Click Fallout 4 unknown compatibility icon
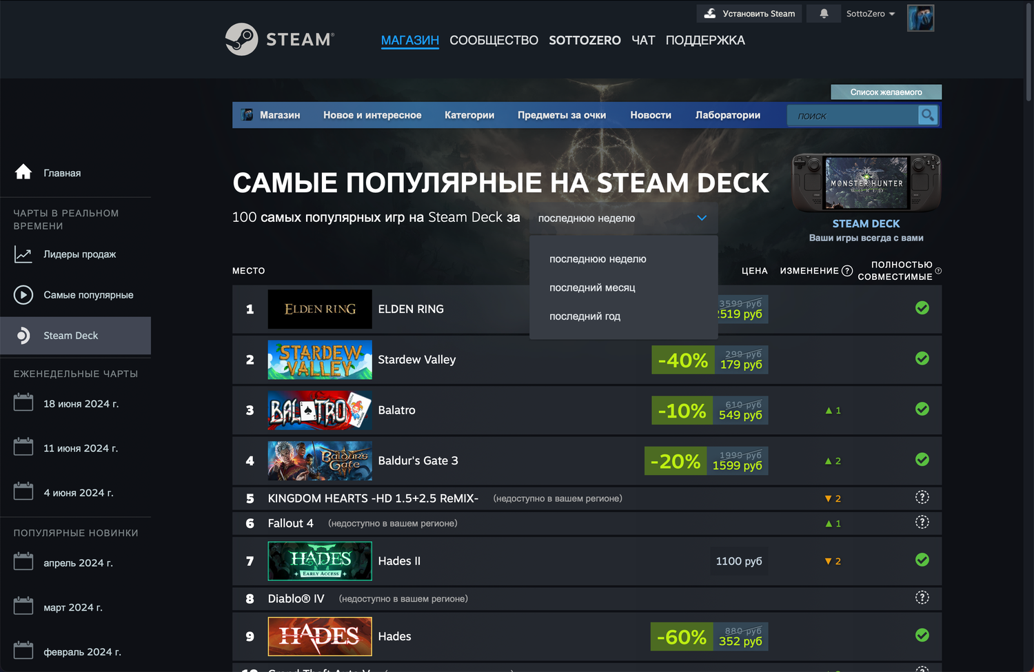The image size is (1034, 672). click(922, 522)
